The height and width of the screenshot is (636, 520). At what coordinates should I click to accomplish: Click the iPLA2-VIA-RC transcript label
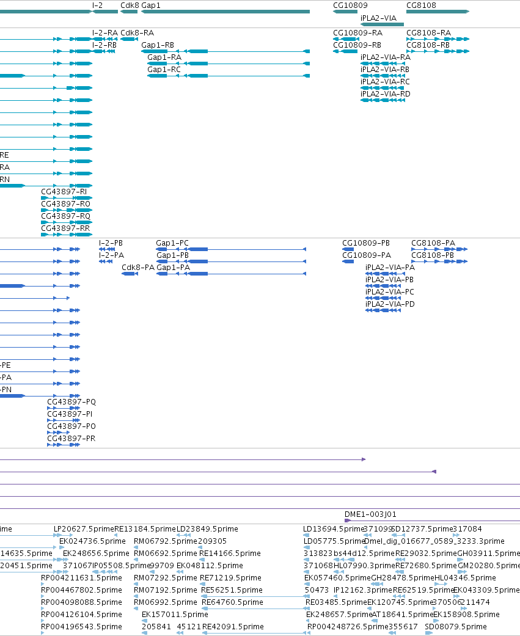tap(386, 81)
